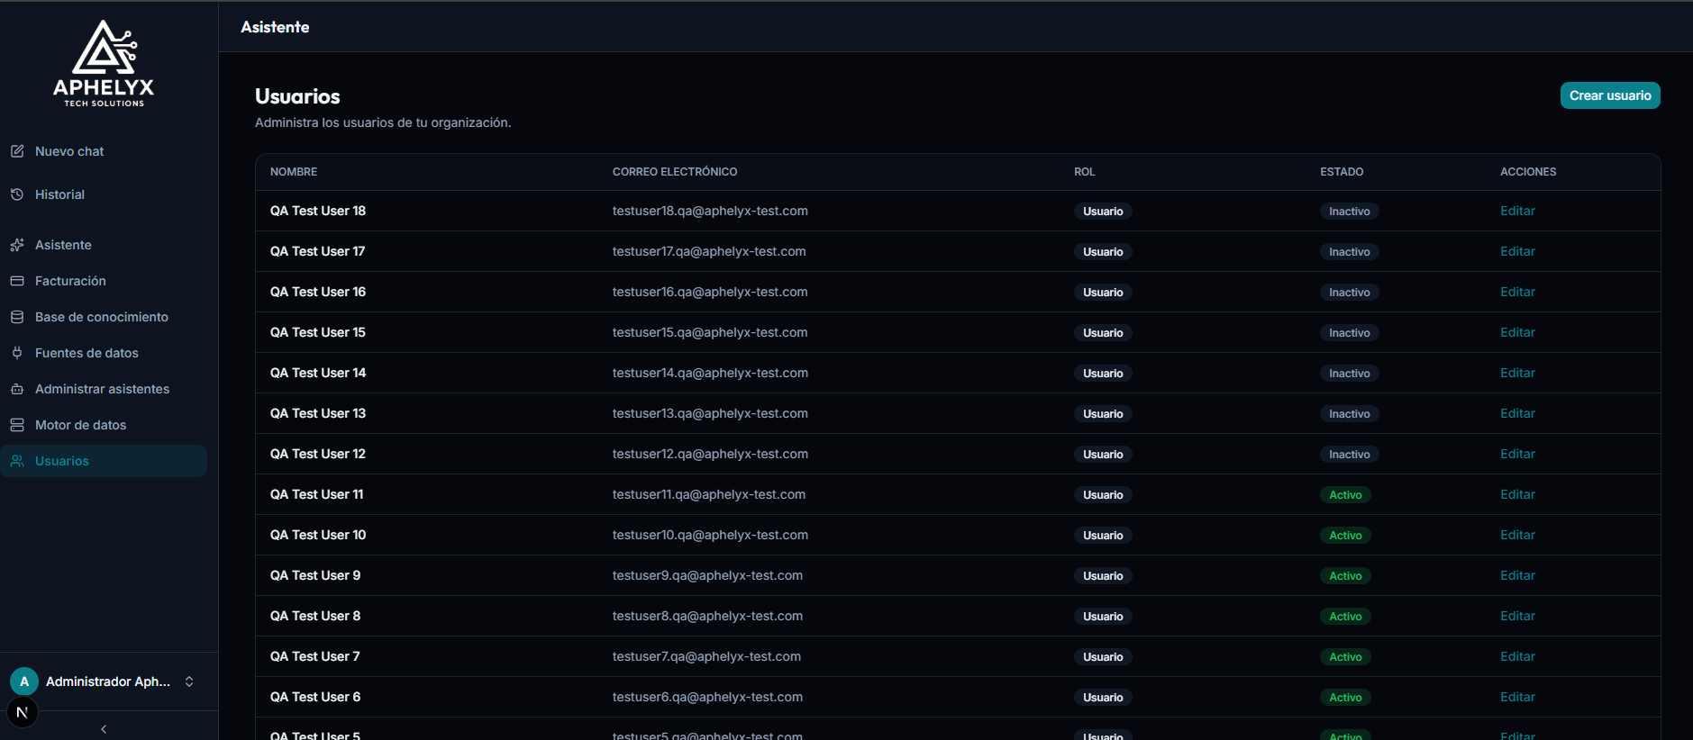Click Editar for QA Test User 11
Screen dimensions: 1693x740
(x=1517, y=494)
